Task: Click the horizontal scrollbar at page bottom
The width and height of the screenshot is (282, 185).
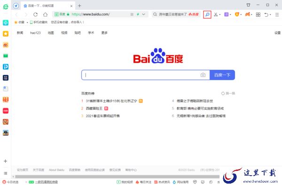Action: coord(117,177)
